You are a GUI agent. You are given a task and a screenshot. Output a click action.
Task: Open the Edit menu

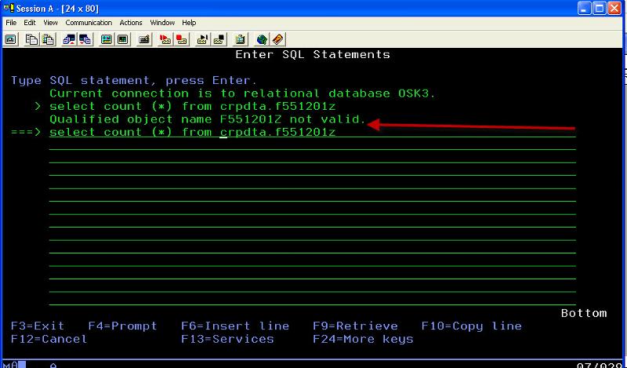point(30,23)
